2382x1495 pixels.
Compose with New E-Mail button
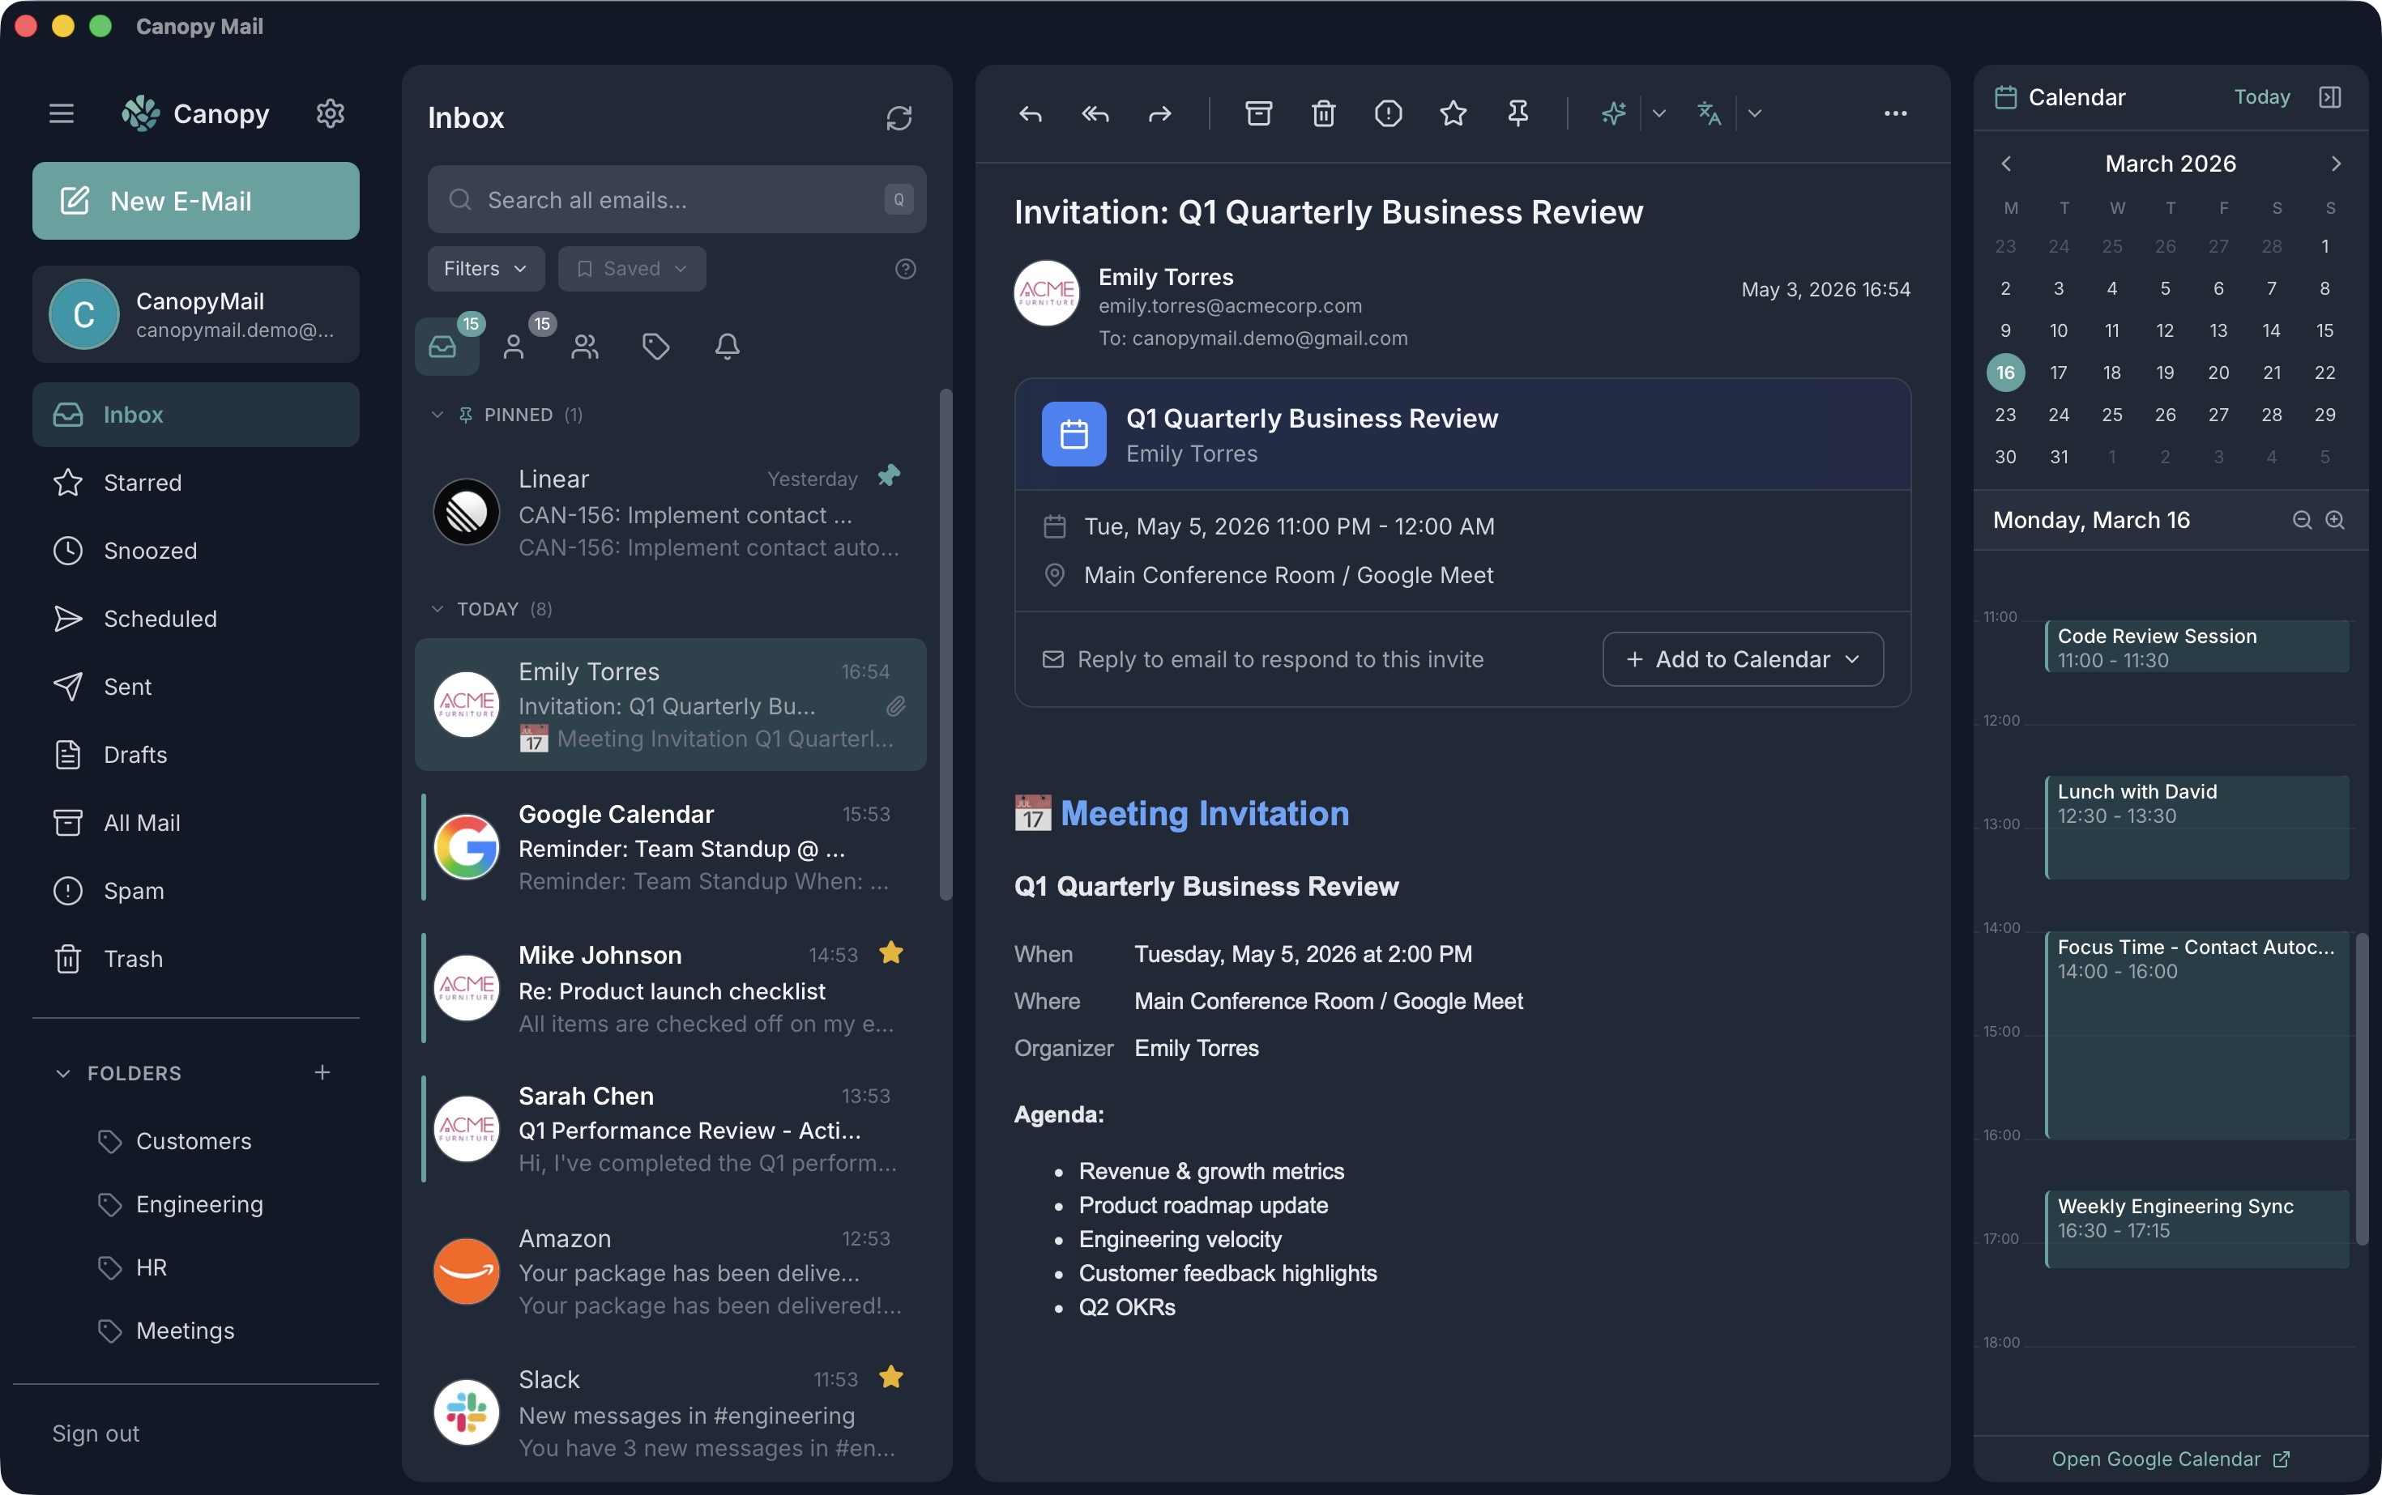[196, 201]
